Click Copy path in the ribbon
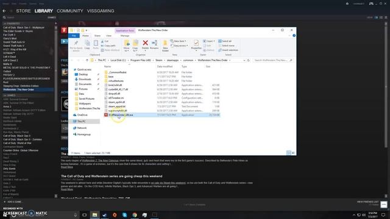This screenshot has height=219, width=390. (108, 46)
